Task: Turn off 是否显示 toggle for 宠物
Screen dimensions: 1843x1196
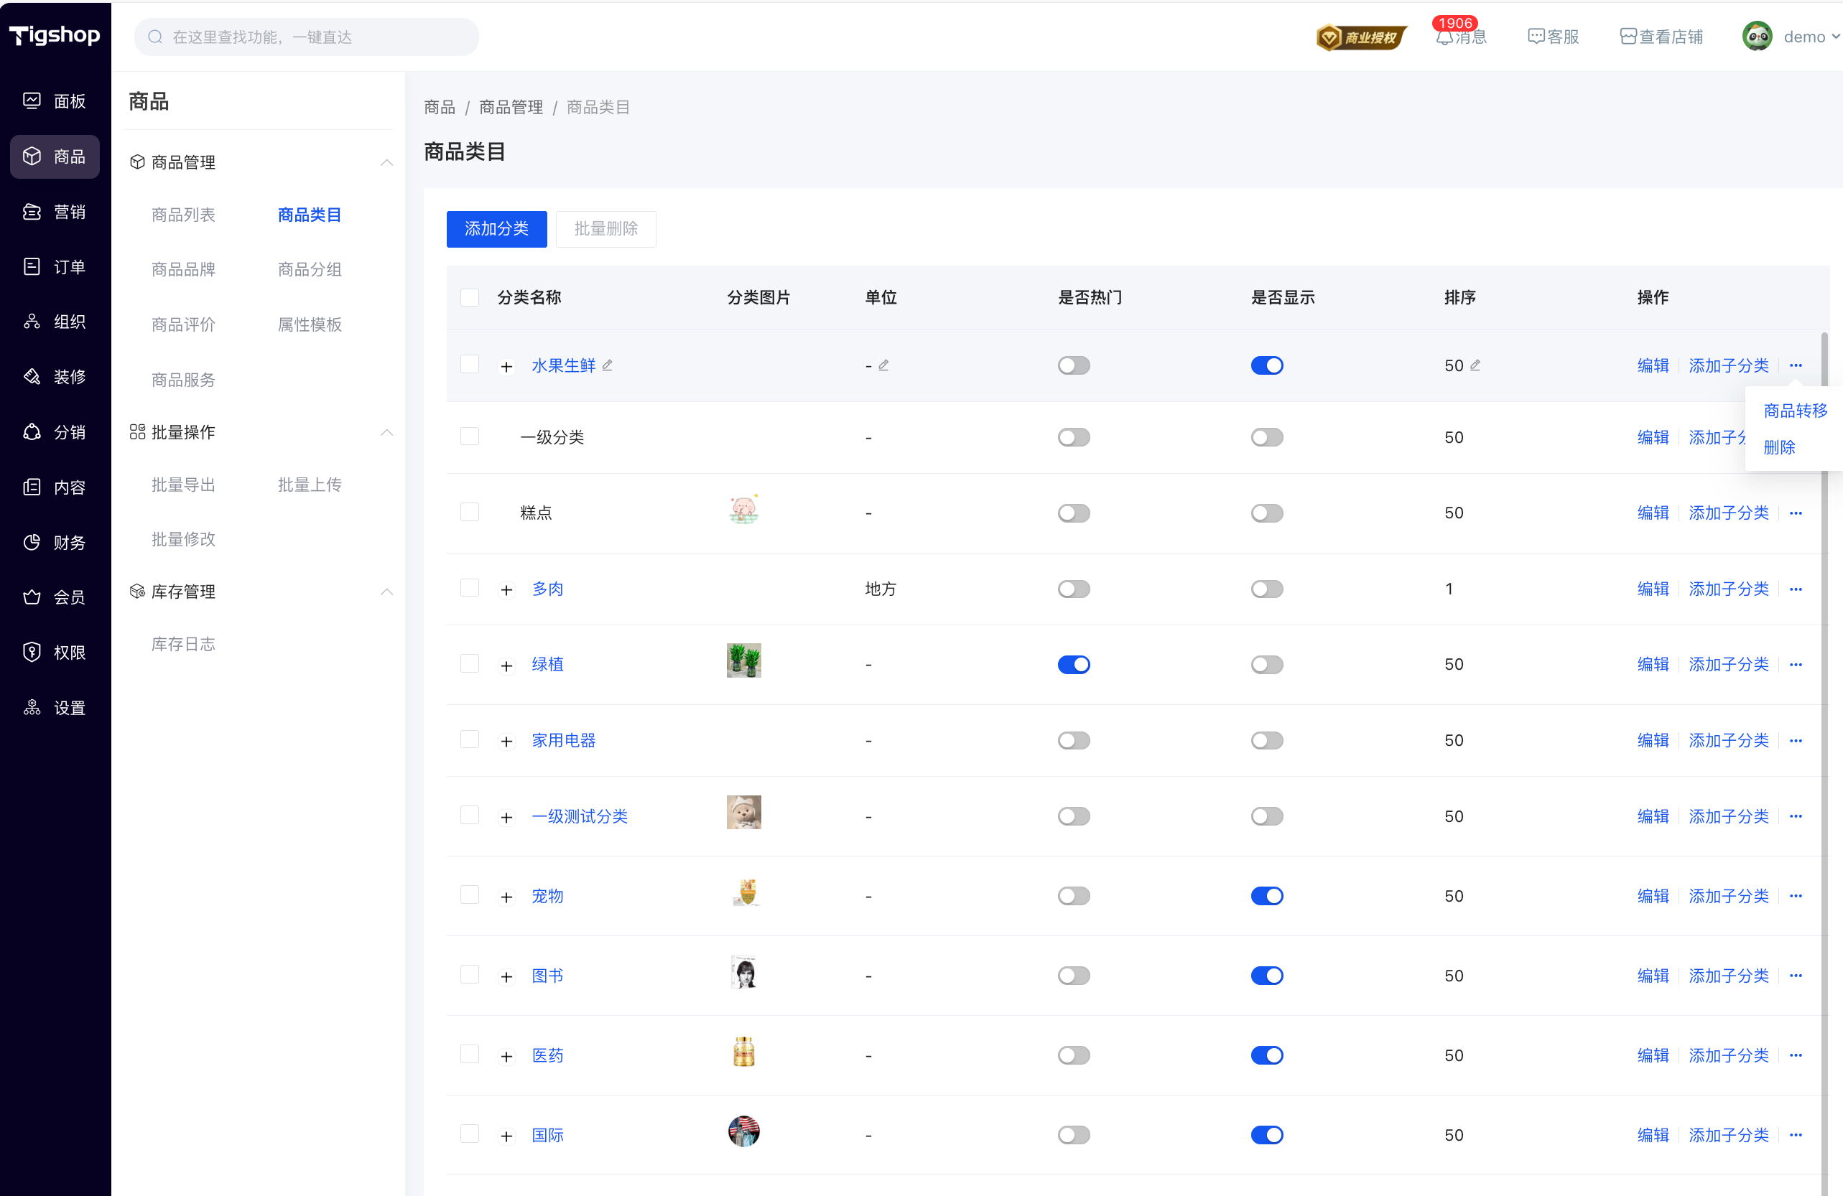Action: (1266, 897)
